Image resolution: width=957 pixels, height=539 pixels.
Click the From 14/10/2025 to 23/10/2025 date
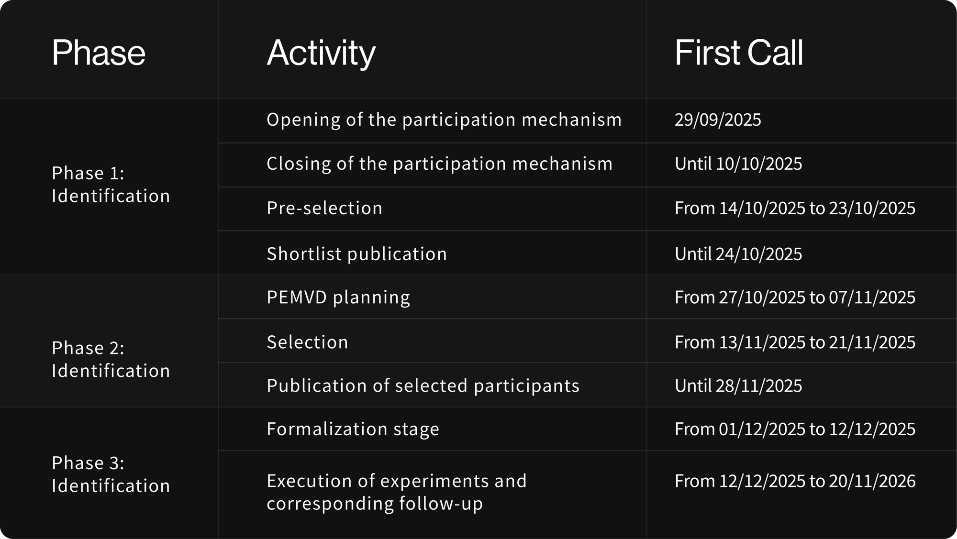pyautogui.click(x=795, y=208)
